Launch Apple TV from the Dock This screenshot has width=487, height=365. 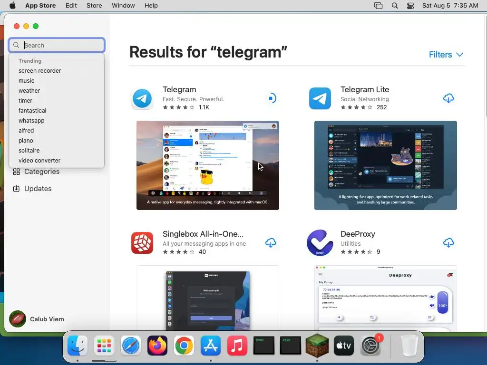pyautogui.click(x=344, y=346)
